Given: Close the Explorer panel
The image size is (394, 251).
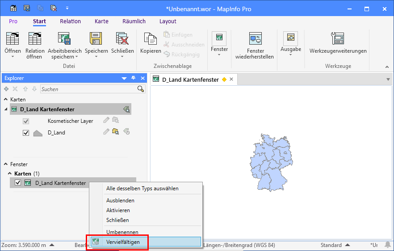Looking at the screenshot, I should 143,78.
